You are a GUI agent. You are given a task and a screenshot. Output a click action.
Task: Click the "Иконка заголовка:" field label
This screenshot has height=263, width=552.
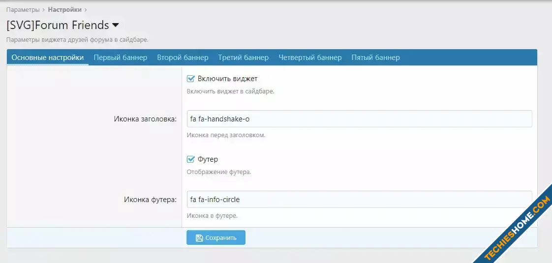click(145, 119)
